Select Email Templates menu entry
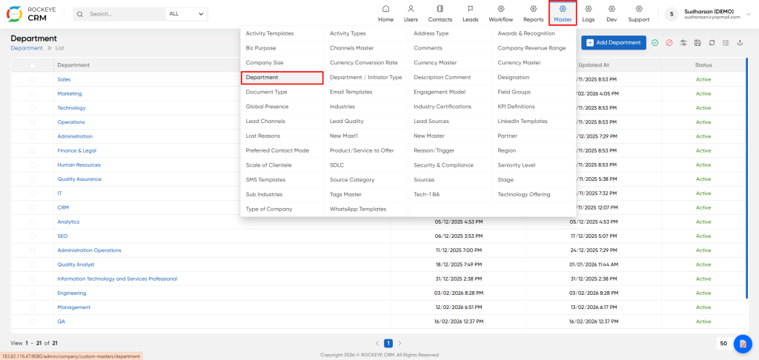The image size is (759, 360). click(351, 92)
